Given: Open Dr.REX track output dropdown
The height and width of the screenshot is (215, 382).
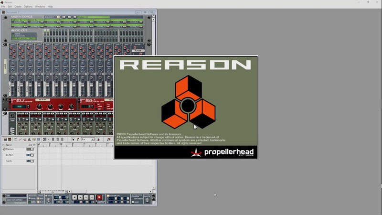Looking at the screenshot, I should (32, 155).
